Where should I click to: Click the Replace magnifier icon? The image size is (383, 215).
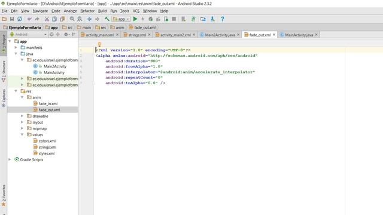80,19
